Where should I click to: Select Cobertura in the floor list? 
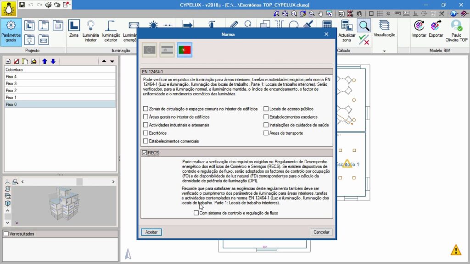pos(60,70)
